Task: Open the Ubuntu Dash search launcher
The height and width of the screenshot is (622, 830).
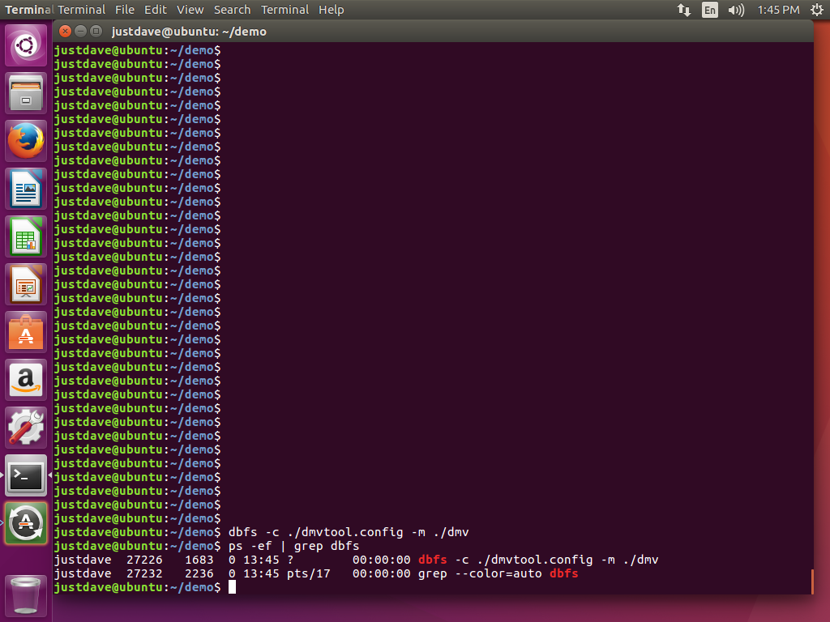Action: (x=26, y=45)
